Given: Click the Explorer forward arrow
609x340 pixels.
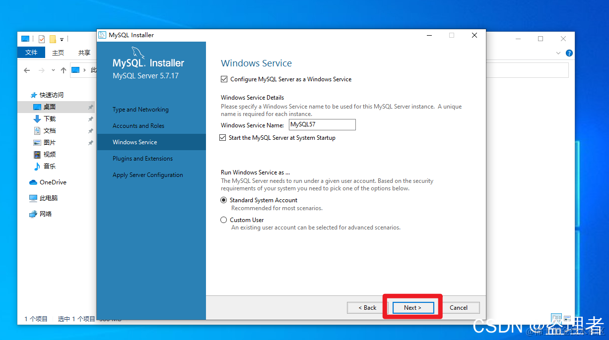Looking at the screenshot, I should (42, 70).
